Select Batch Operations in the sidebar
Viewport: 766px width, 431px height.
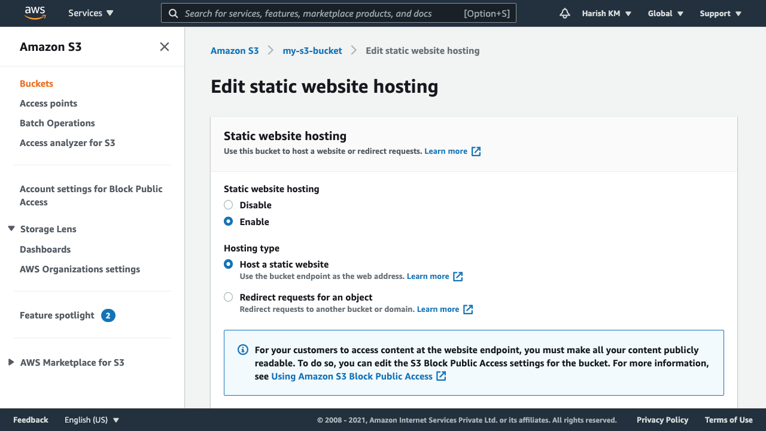pyautogui.click(x=57, y=123)
